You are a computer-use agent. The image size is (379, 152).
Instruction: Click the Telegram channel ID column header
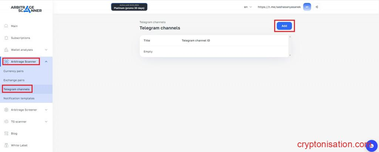point(196,41)
